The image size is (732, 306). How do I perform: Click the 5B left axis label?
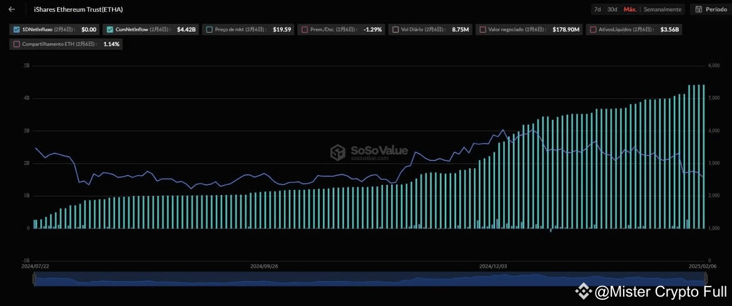coord(27,66)
